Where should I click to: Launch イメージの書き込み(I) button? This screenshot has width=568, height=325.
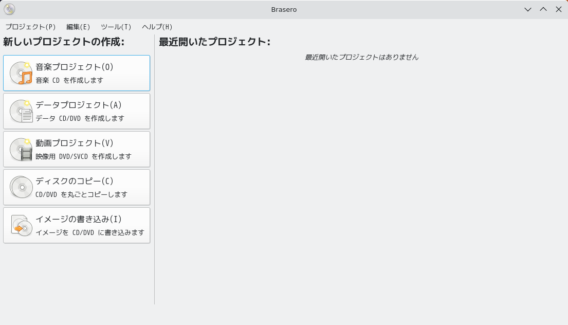[77, 225]
